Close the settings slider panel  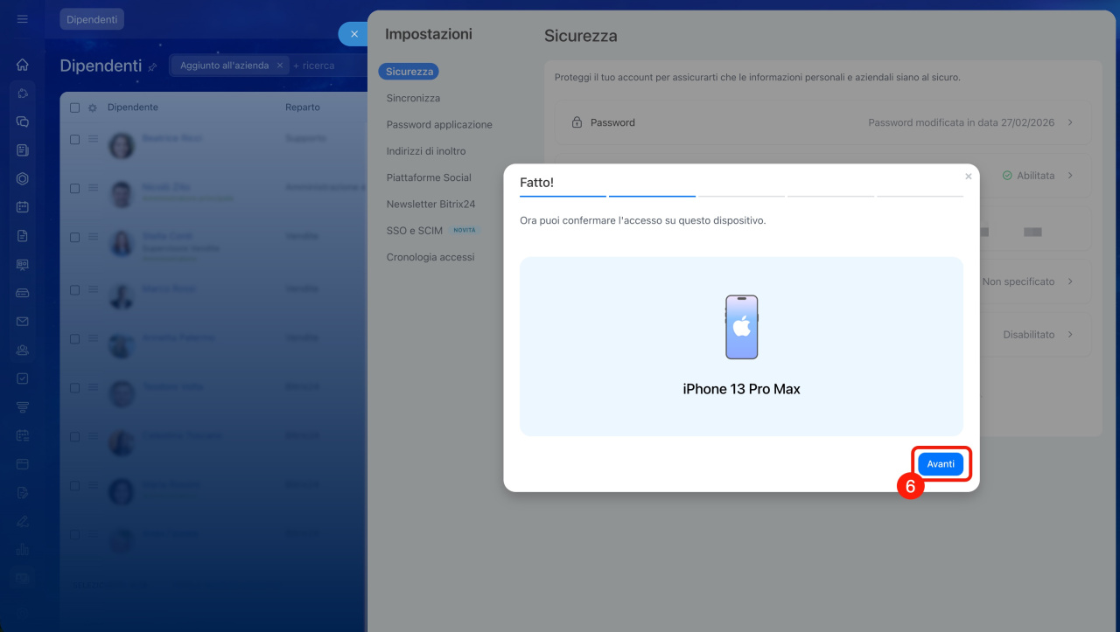click(x=353, y=34)
